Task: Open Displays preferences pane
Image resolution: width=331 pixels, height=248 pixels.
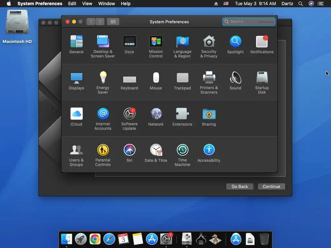Action: [76, 81]
